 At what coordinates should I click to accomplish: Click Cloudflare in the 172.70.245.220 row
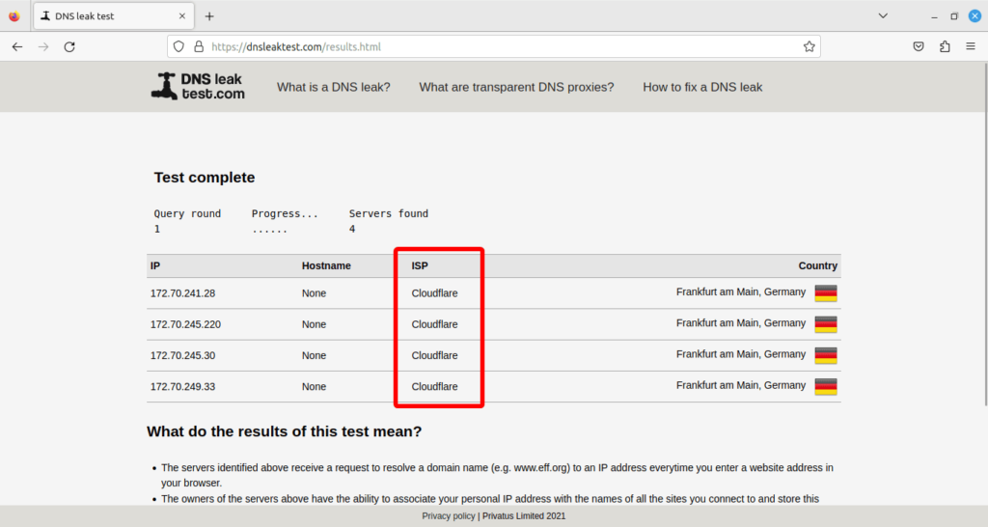tap(435, 324)
